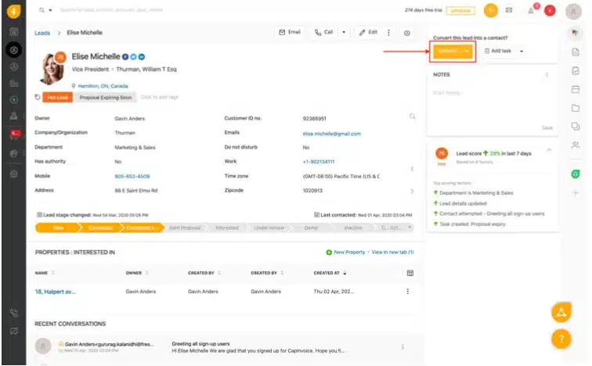Open the Add task dropdown arrow
Image resolution: width=592 pixels, height=366 pixels.
click(522, 51)
